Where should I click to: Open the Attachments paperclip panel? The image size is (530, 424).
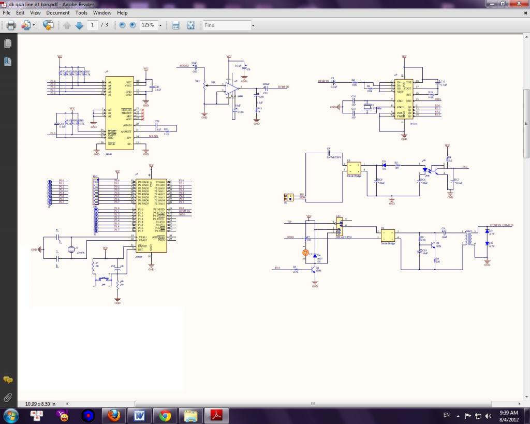8,397
